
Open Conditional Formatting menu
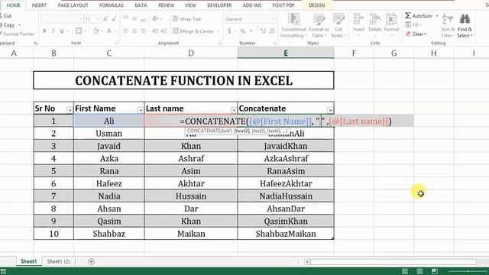point(293,25)
